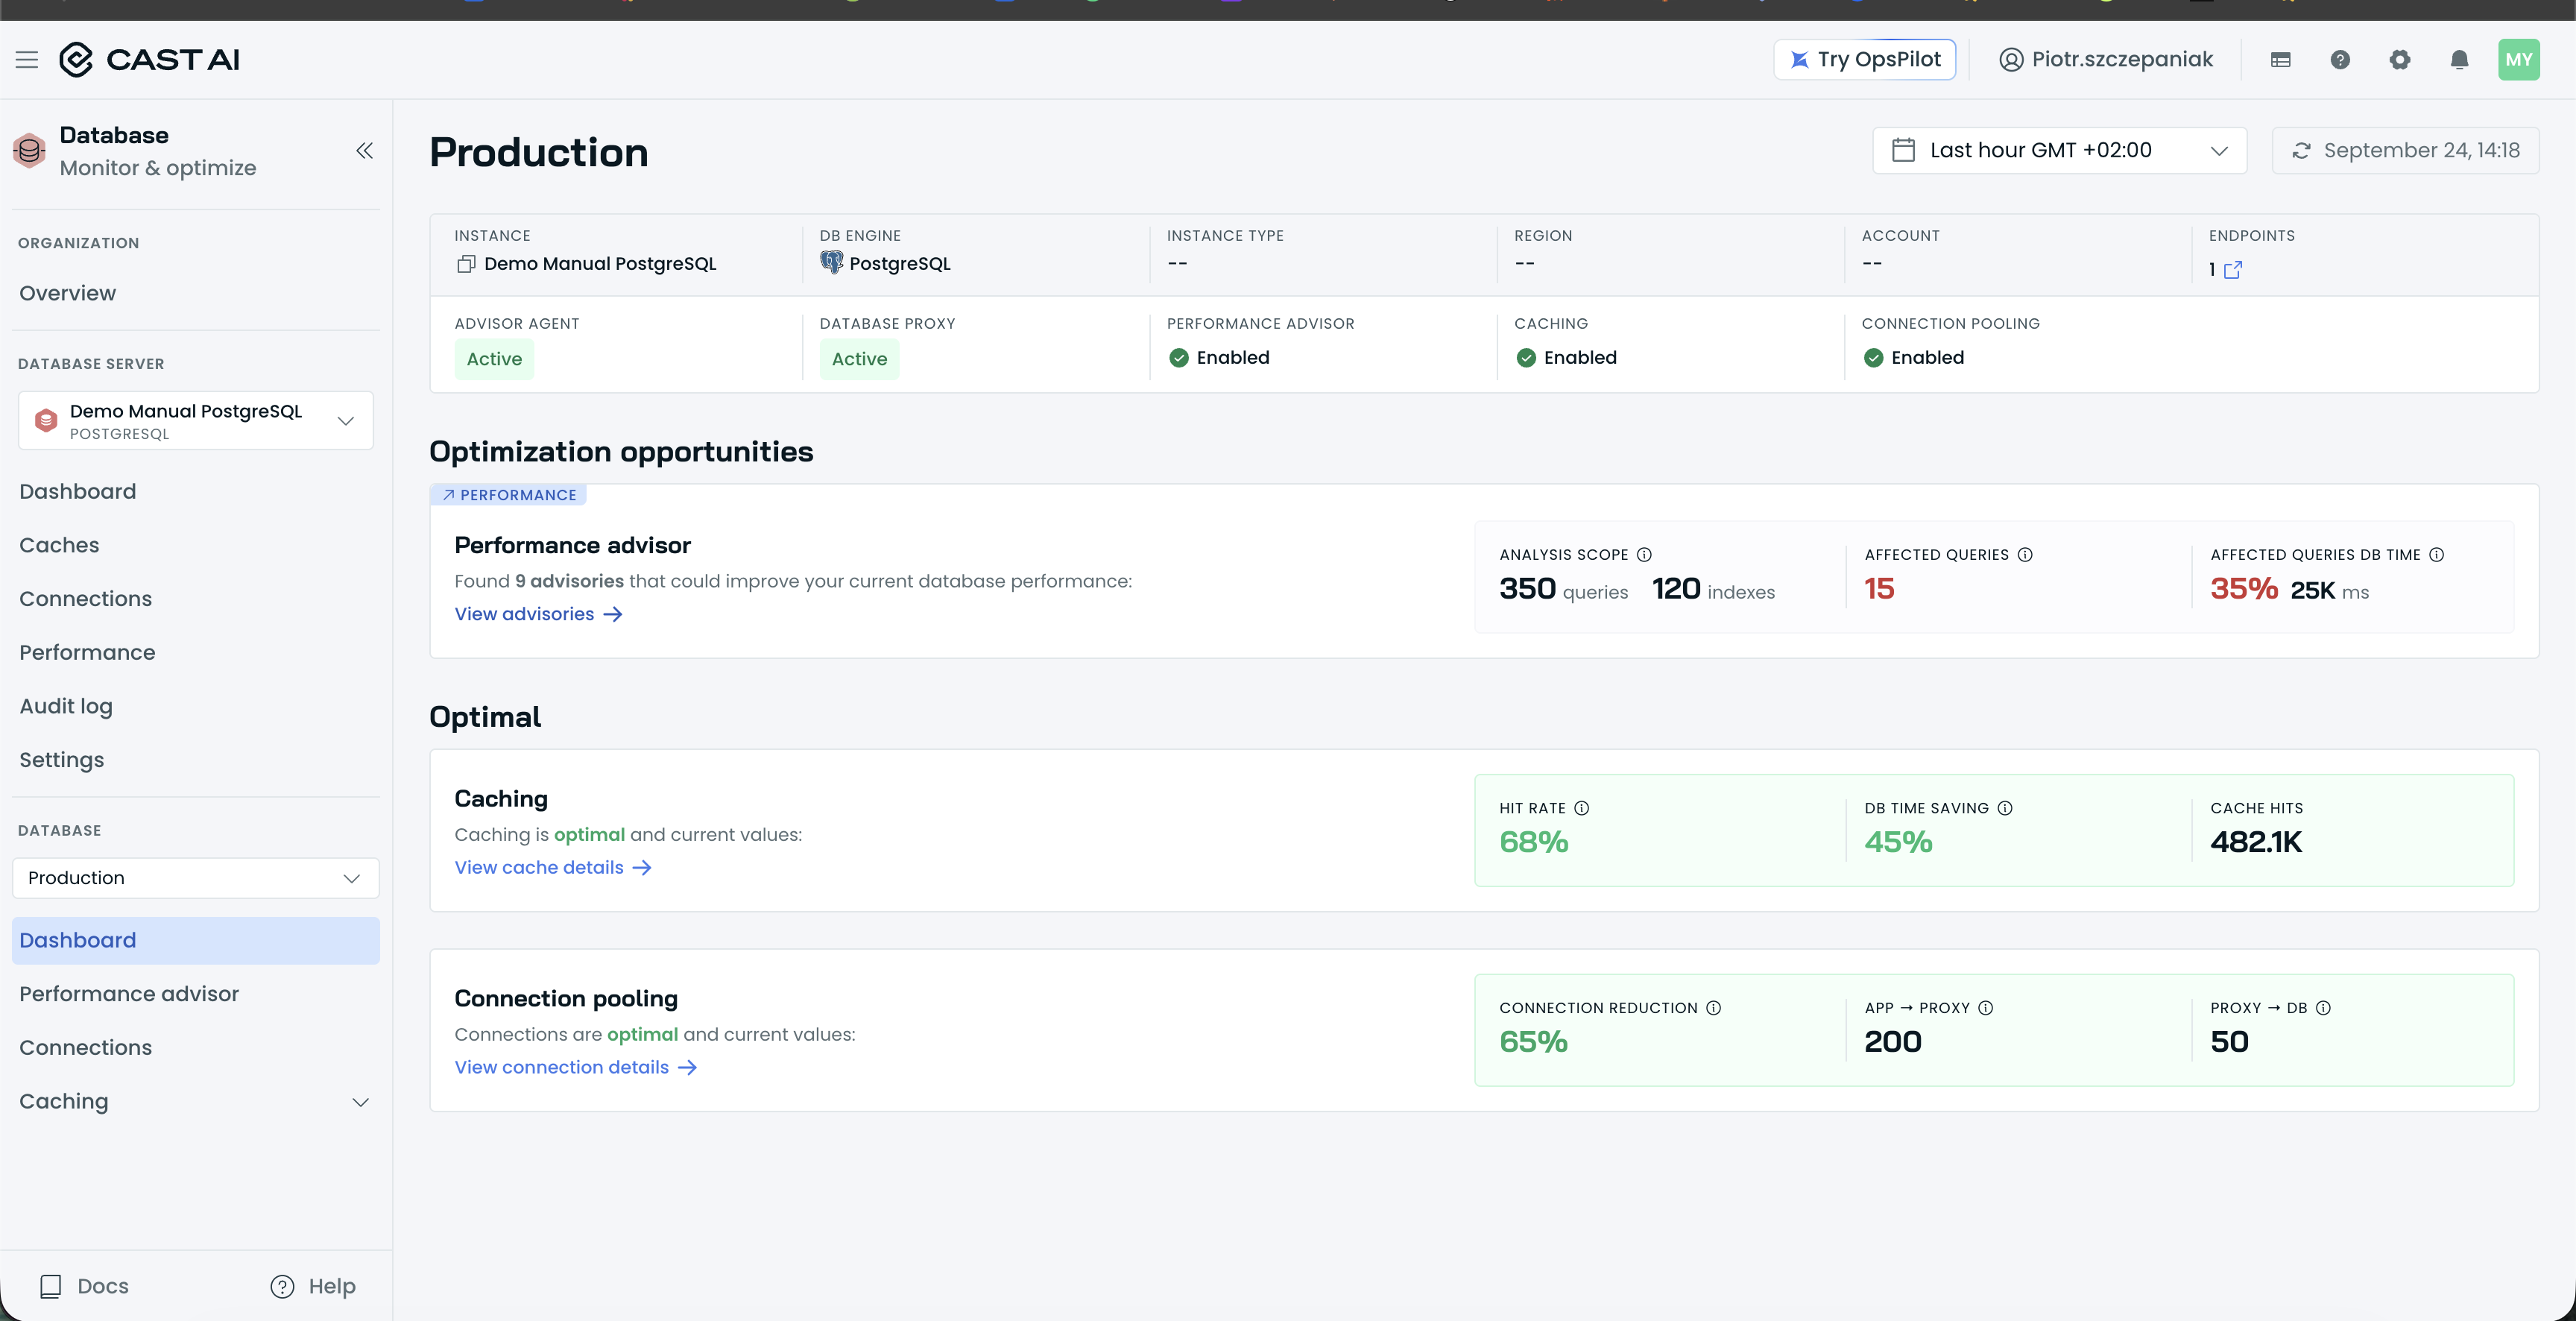
Task: Open the settings gear icon
Action: [x=2400, y=60]
